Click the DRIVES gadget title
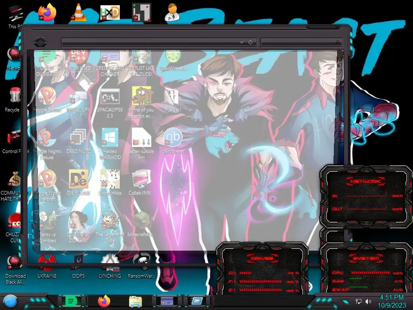 [x=262, y=258]
